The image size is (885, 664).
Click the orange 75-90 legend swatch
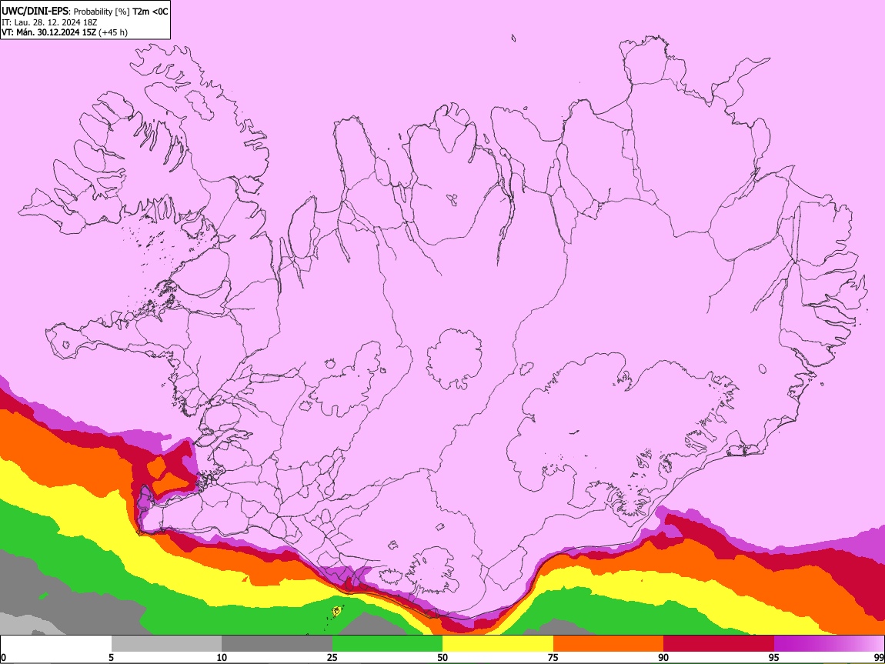point(608,644)
